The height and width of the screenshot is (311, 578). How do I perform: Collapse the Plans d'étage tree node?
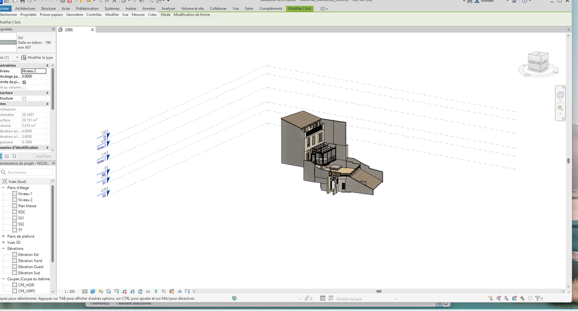(x=3, y=188)
